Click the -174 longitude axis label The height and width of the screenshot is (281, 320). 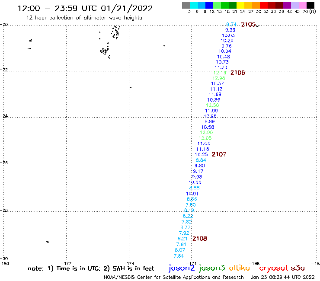click(x=129, y=263)
